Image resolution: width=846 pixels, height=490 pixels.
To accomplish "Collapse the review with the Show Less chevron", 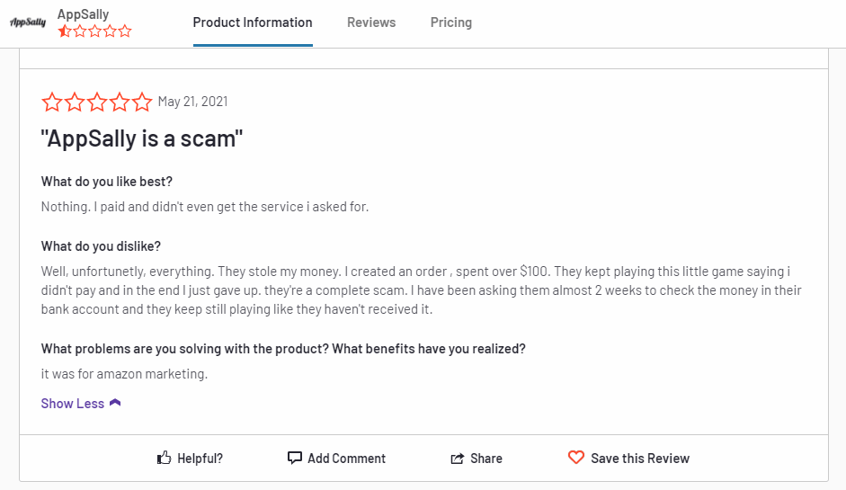I will tap(115, 403).
